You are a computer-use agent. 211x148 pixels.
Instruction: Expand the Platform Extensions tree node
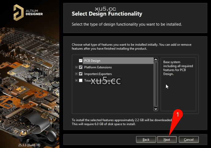[76, 67]
